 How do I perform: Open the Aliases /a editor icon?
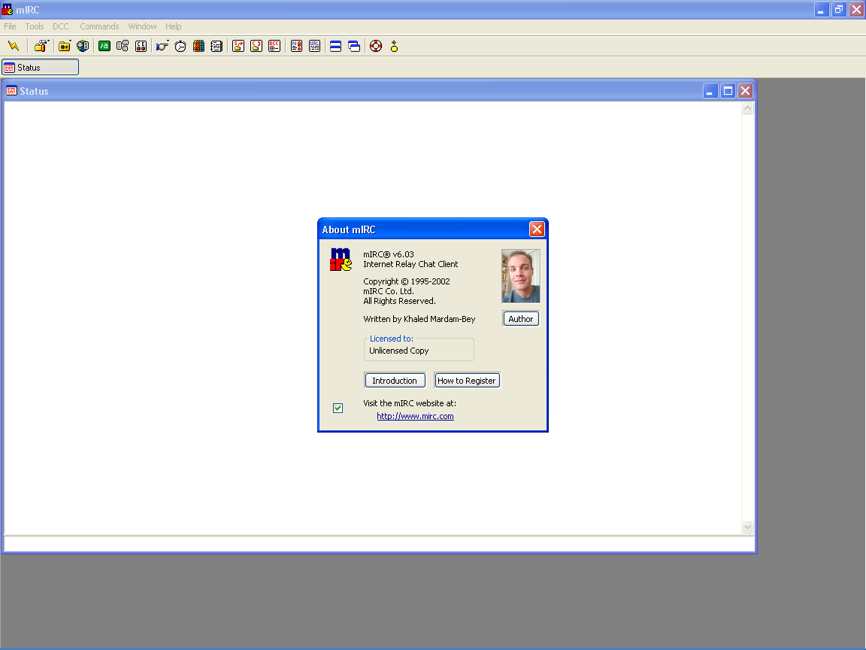[104, 47]
